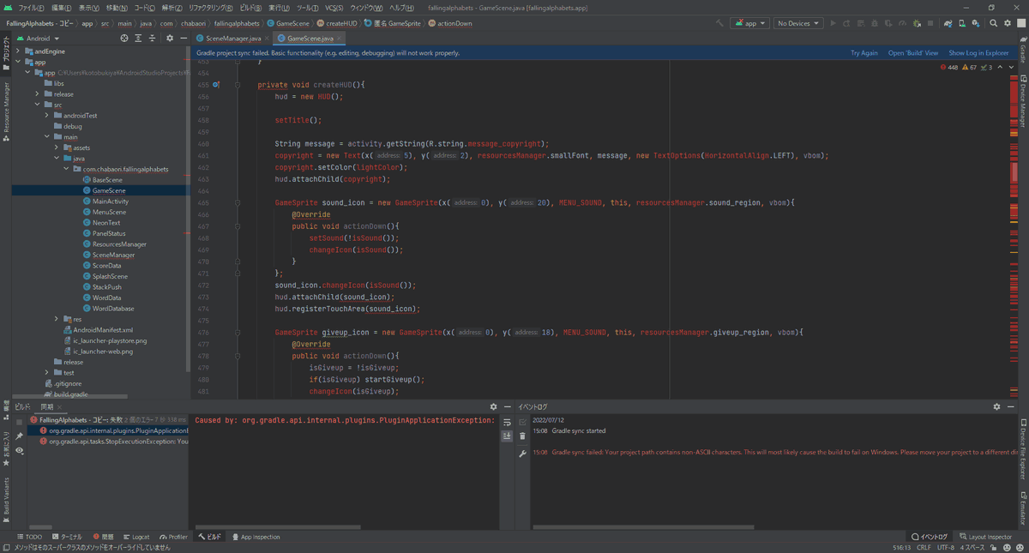The image size is (1029, 553).
Task: Open the Profiler tool tab
Action: coord(173,537)
